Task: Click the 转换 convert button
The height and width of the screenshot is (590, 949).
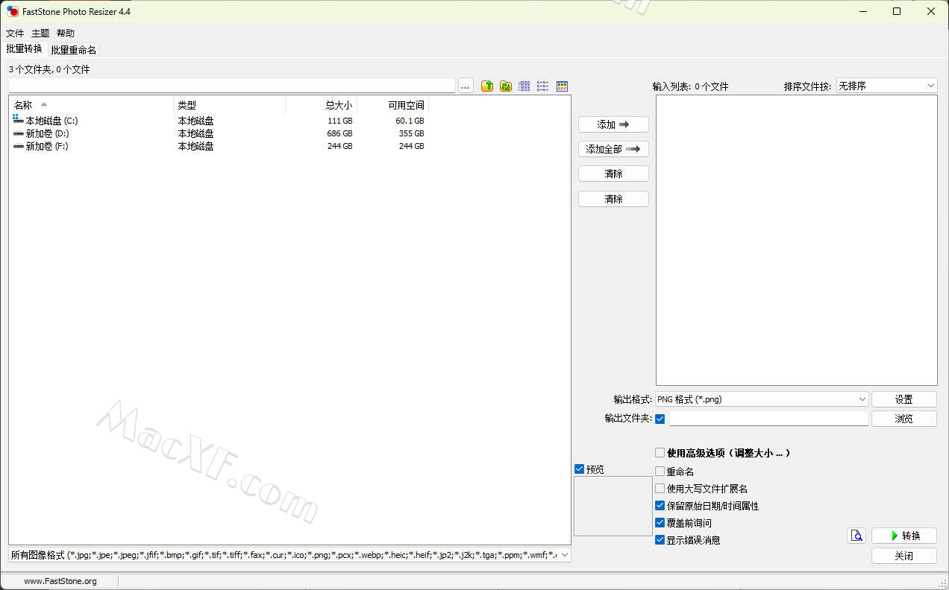Action: (903, 536)
